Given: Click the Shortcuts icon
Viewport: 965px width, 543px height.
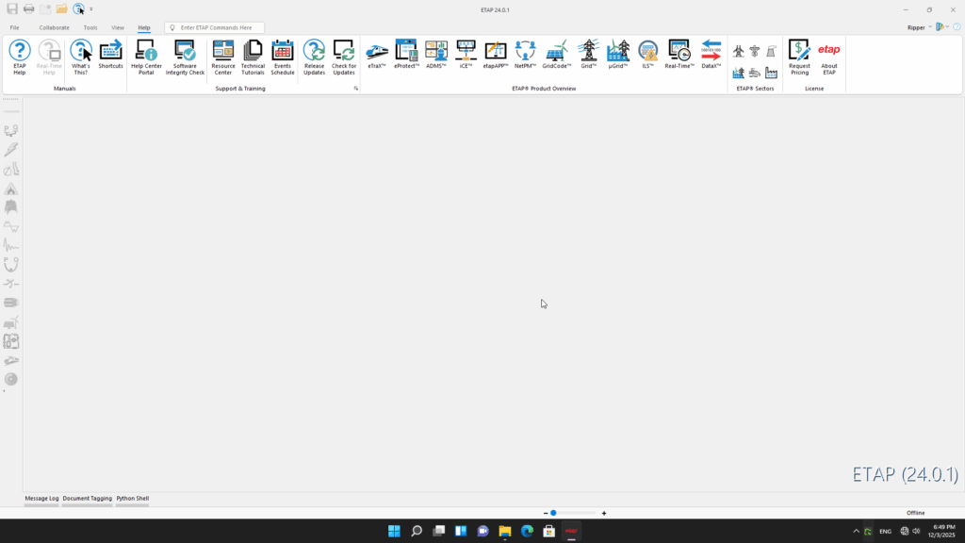Looking at the screenshot, I should click(110, 57).
